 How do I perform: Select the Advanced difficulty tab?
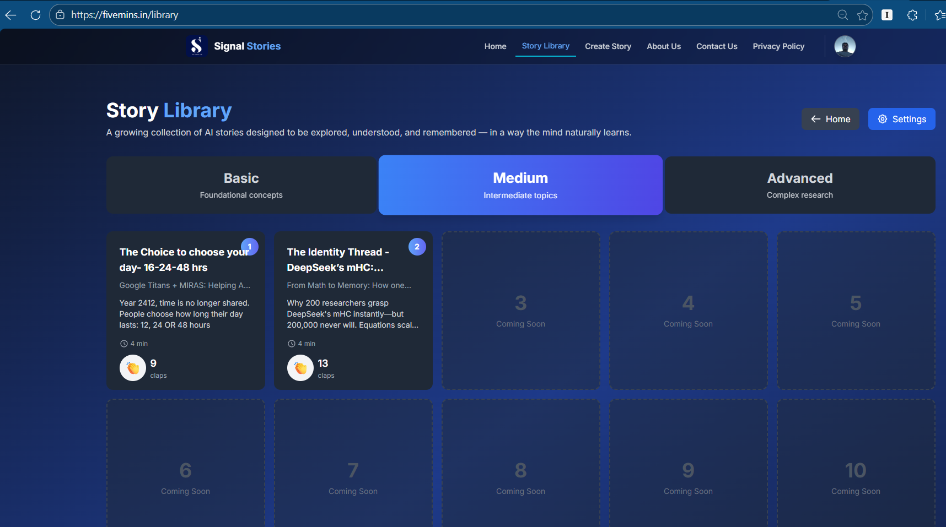click(x=799, y=184)
